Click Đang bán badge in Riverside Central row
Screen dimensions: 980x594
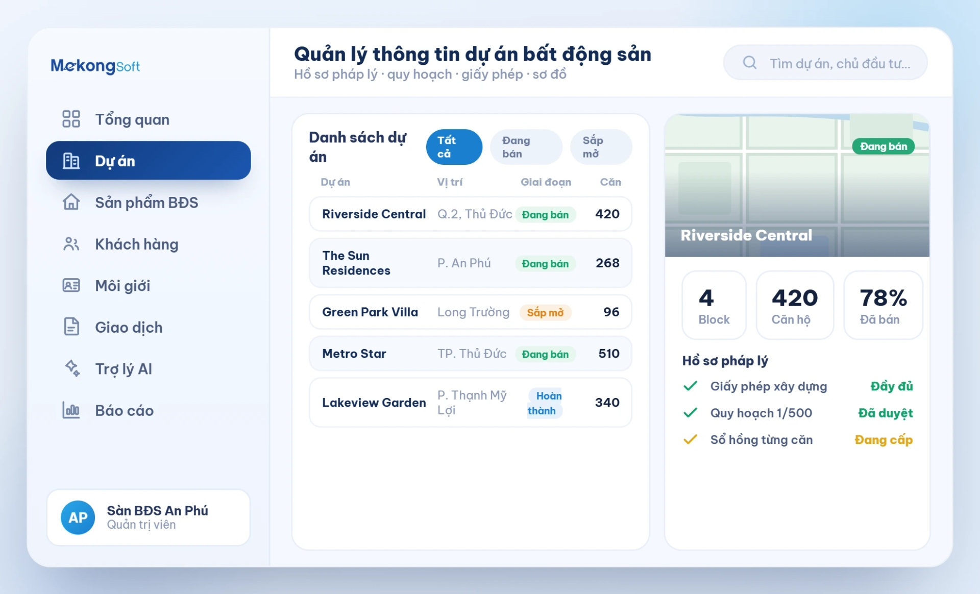(x=545, y=214)
